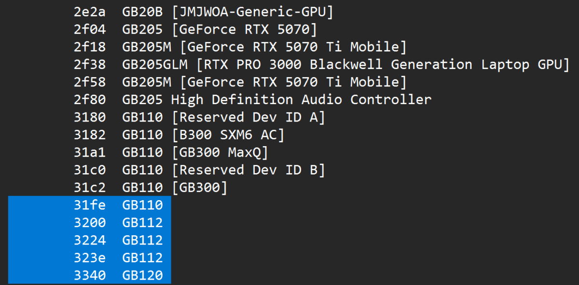
Task: Click the Reserved Dev ID B text
Action: [x=248, y=170]
